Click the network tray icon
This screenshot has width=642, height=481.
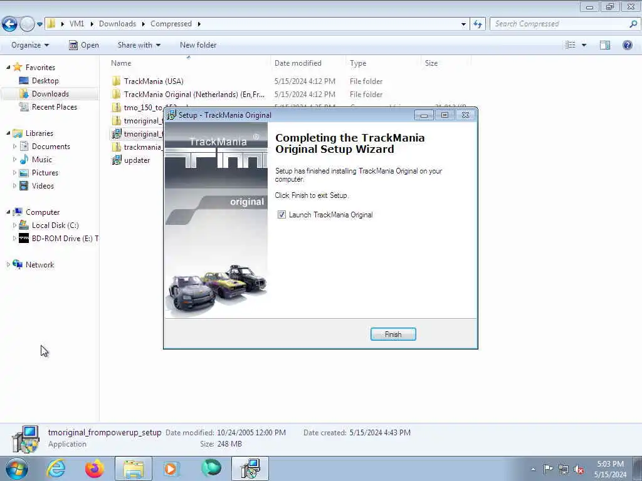(x=564, y=470)
